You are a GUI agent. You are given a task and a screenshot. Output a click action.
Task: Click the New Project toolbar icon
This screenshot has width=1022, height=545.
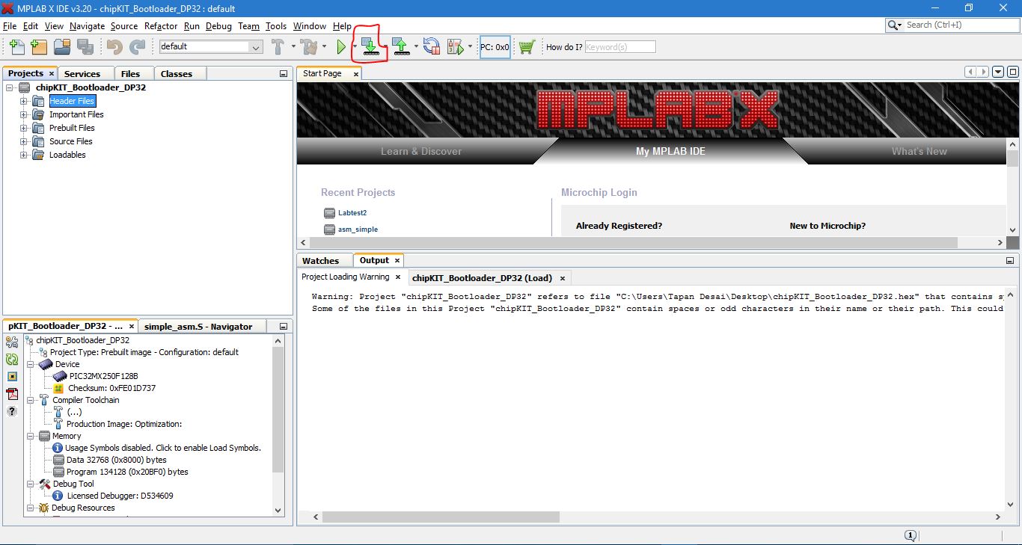[39, 47]
